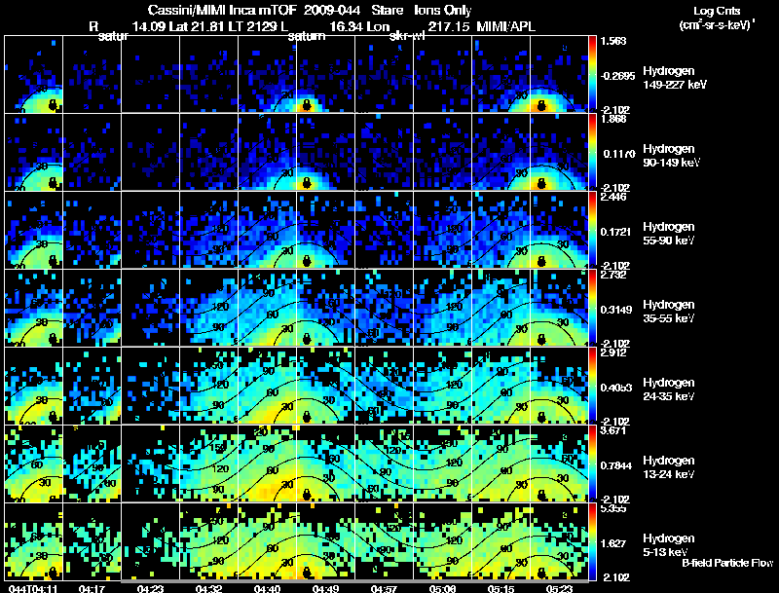
Task: Click the 55-90 keV color bar
Action: [592, 230]
